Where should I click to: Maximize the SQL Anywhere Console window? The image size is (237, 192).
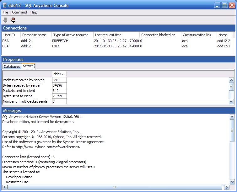[x=224, y=5]
